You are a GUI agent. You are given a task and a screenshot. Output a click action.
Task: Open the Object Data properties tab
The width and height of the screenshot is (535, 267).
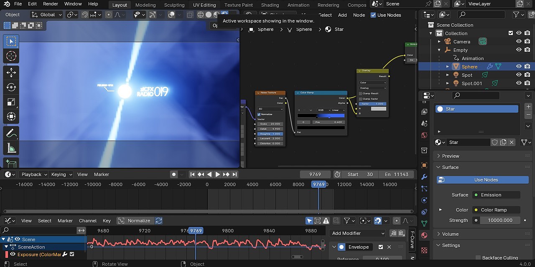(x=424, y=224)
